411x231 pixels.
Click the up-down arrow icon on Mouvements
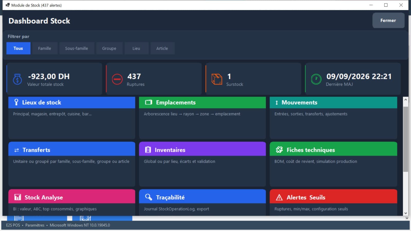[277, 103]
